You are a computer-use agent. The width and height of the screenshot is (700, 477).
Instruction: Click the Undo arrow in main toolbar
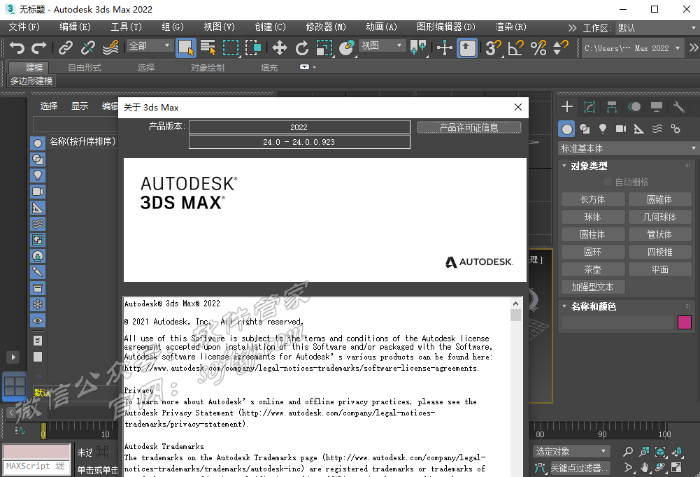(17, 48)
